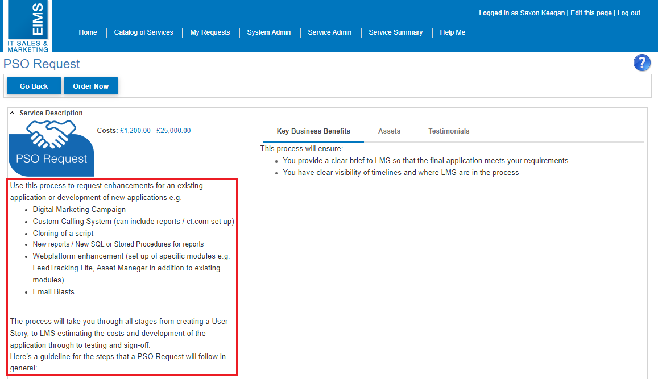Click the Webplatform enhancement bullet text
This screenshot has height=379, width=658.
(x=131, y=268)
